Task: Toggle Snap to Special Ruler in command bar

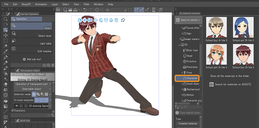Action: tap(142, 10)
